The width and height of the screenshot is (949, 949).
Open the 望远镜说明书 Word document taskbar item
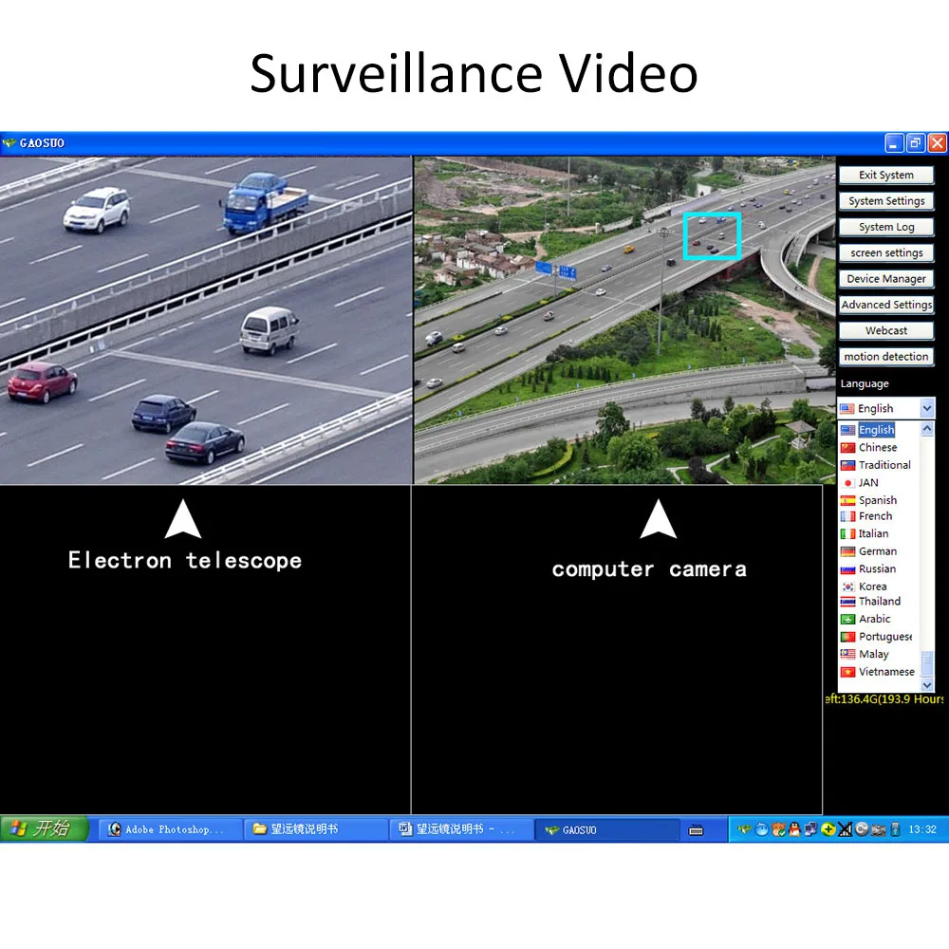point(461,829)
